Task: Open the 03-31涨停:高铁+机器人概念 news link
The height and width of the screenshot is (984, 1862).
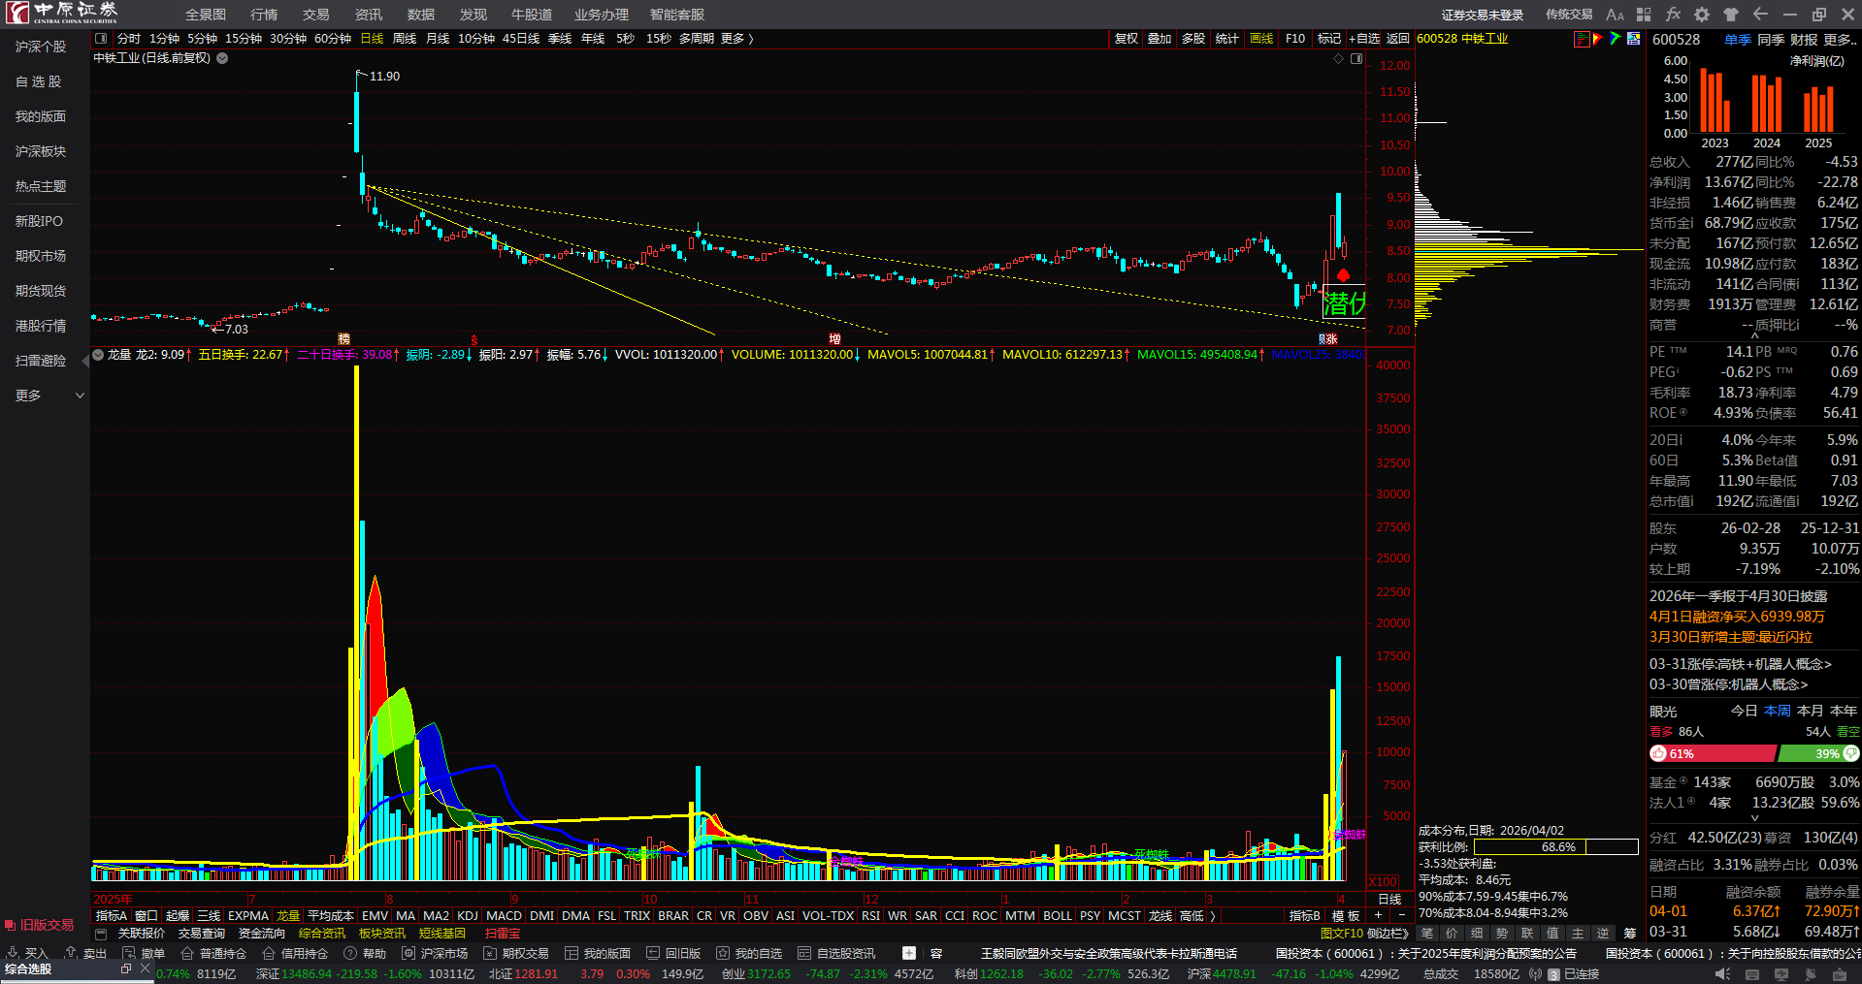Action: pos(1741,664)
